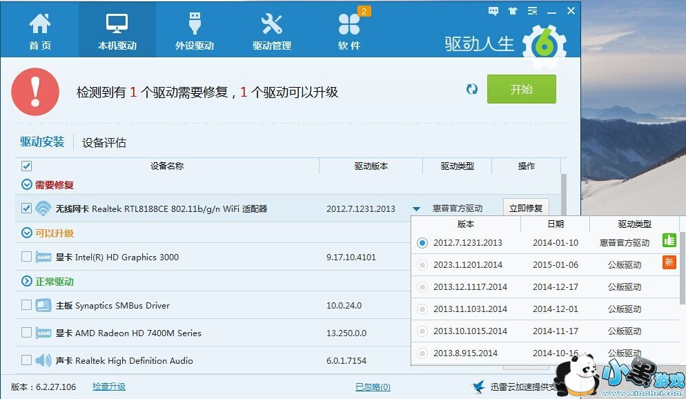Click the Realtek audio speaker icon
Viewport: 686px width, 399px height.
click(x=43, y=360)
